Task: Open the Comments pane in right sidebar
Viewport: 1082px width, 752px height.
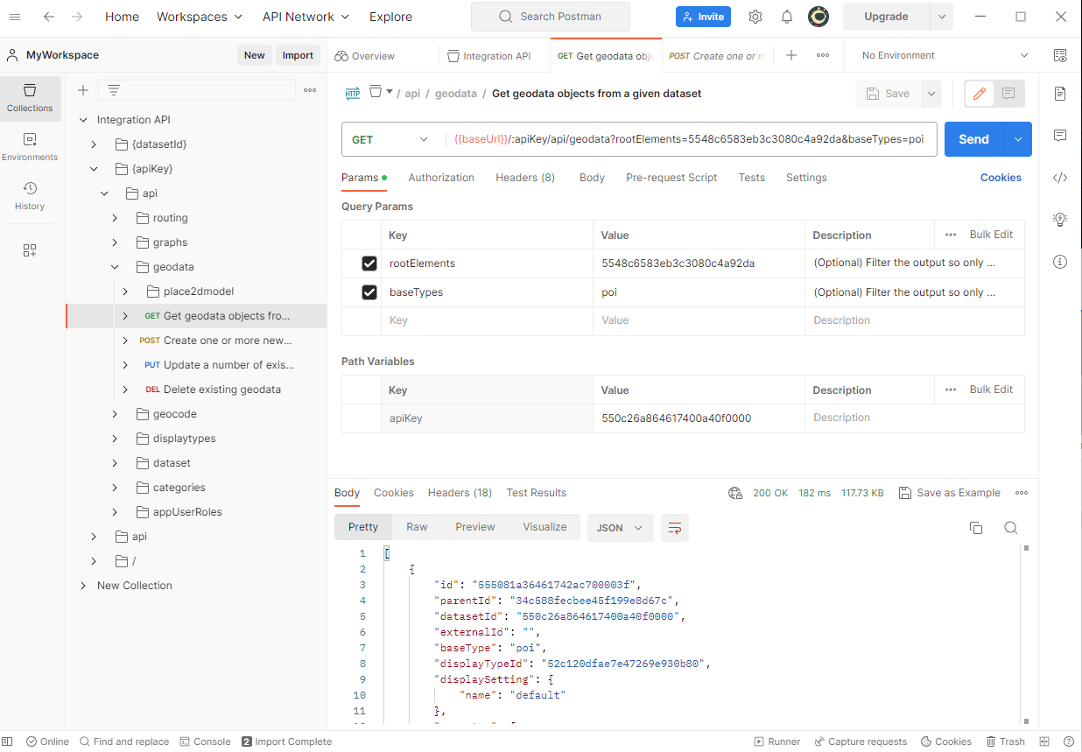Action: [x=1060, y=136]
